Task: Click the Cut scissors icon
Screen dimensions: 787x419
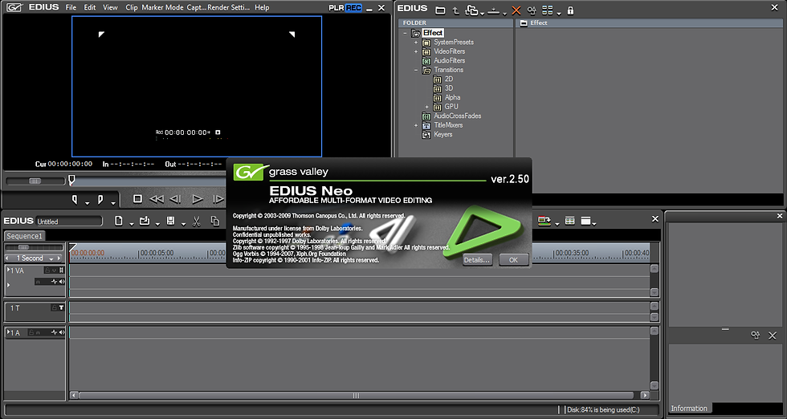Action: (x=196, y=221)
